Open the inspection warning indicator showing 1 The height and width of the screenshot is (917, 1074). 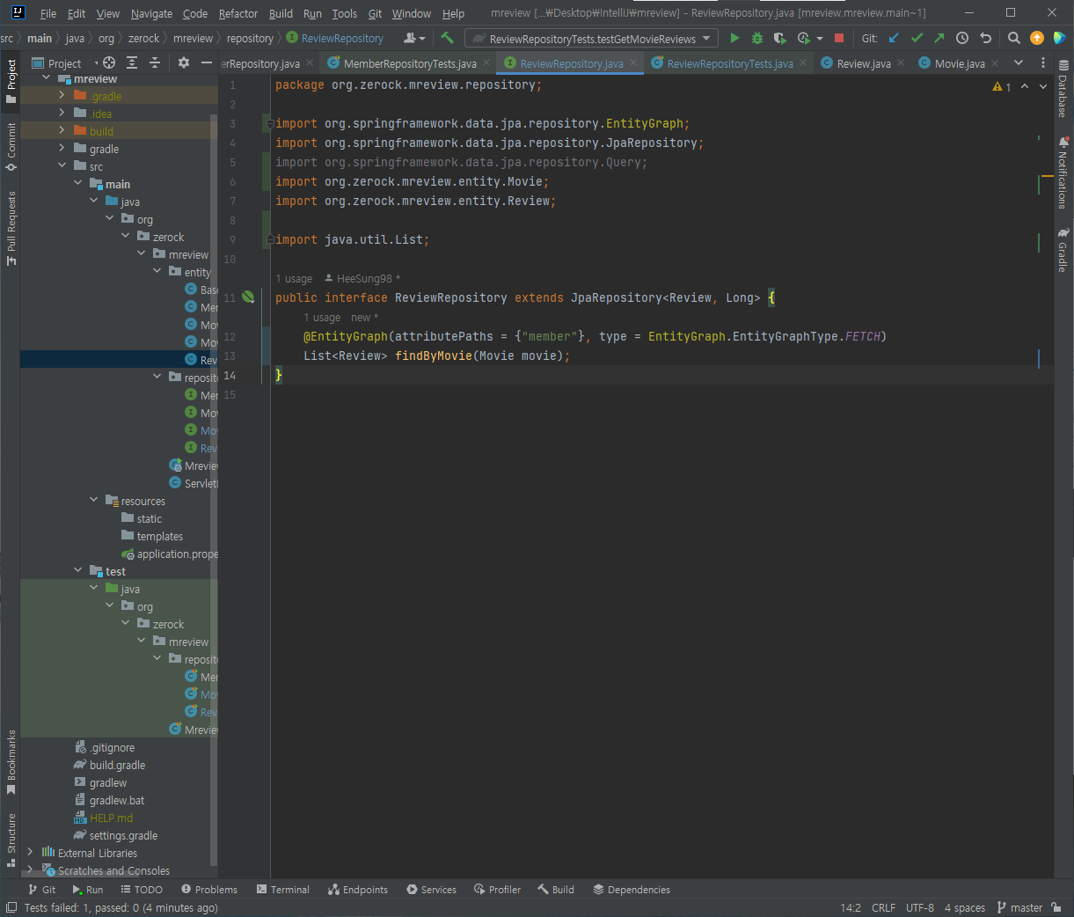(1002, 86)
